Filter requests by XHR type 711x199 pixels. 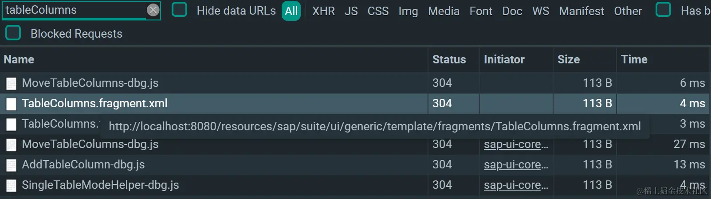[x=323, y=11]
